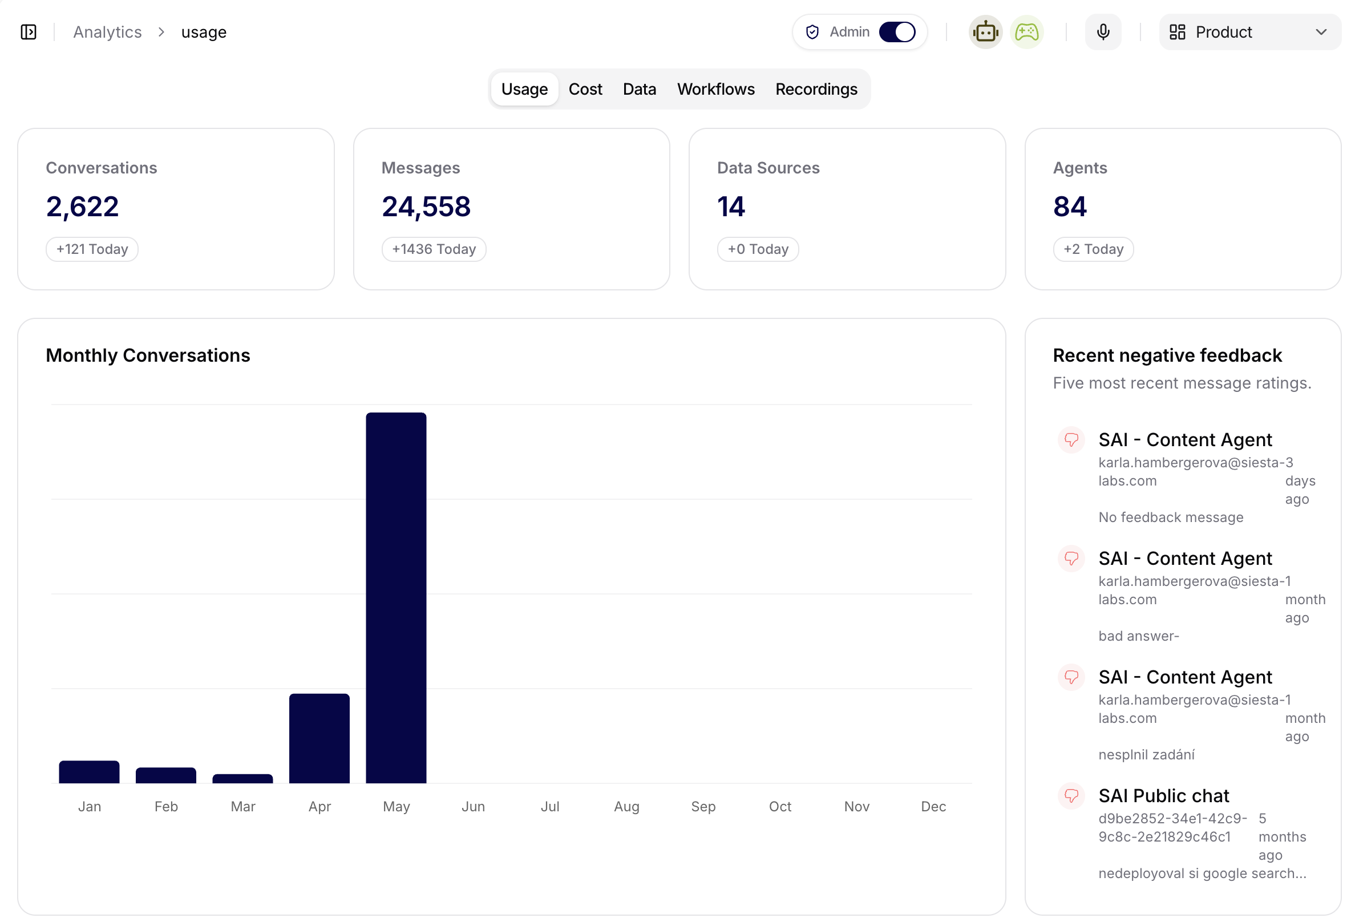The image size is (1351, 922).
Task: Click thumbs-down icon next to 'bad answer-' feedback
Action: pyautogui.click(x=1071, y=559)
